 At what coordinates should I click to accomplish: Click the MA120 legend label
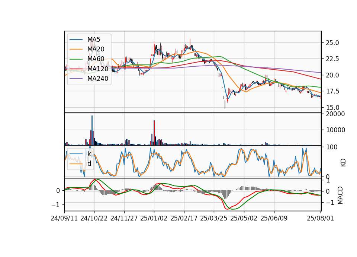pyautogui.click(x=98, y=69)
